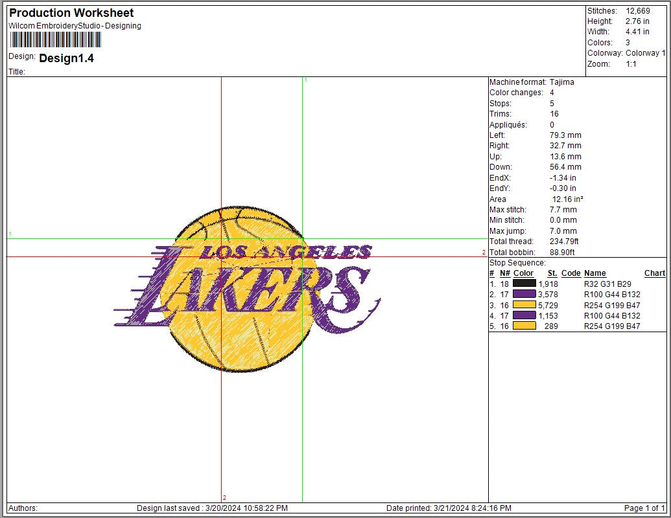Open the Chart column header link

654,273
